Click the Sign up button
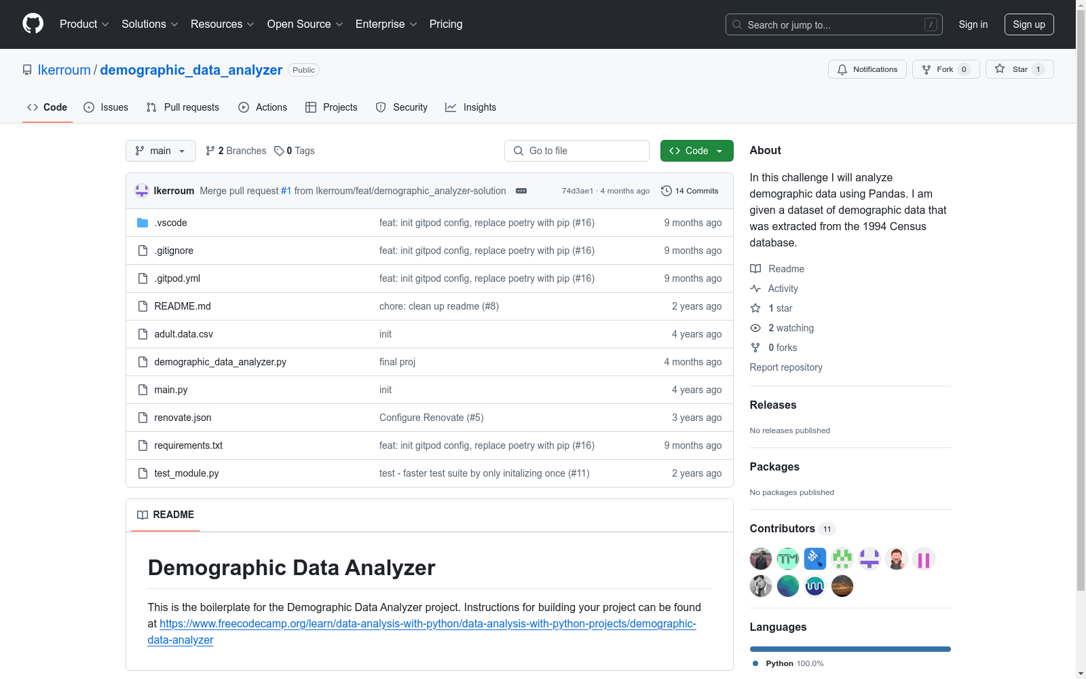 pos(1029,24)
